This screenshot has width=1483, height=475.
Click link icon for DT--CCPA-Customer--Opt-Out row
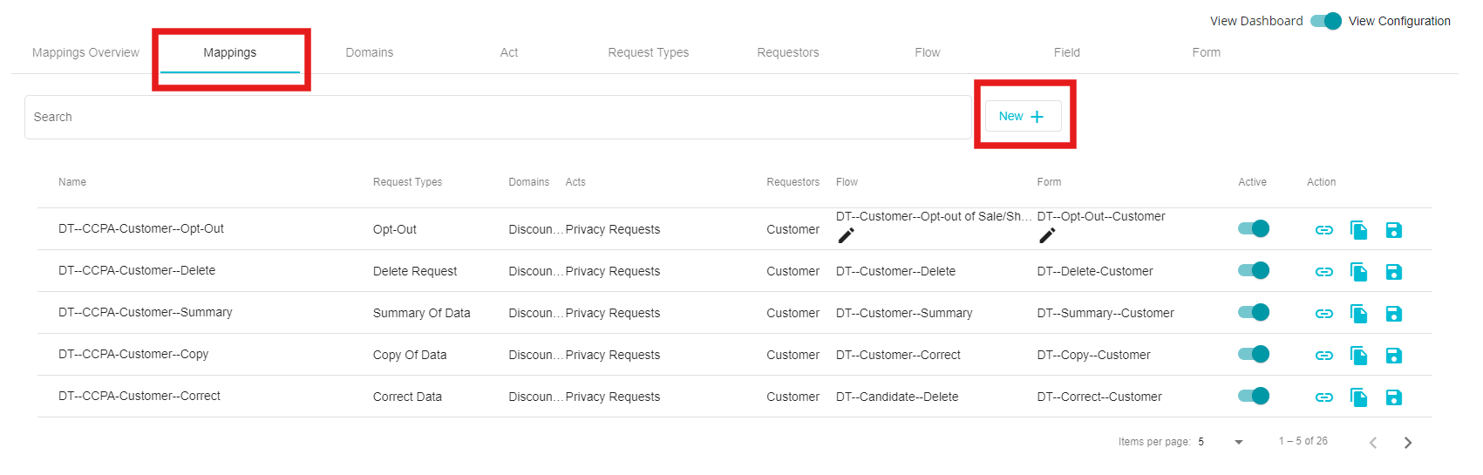pyautogui.click(x=1323, y=230)
